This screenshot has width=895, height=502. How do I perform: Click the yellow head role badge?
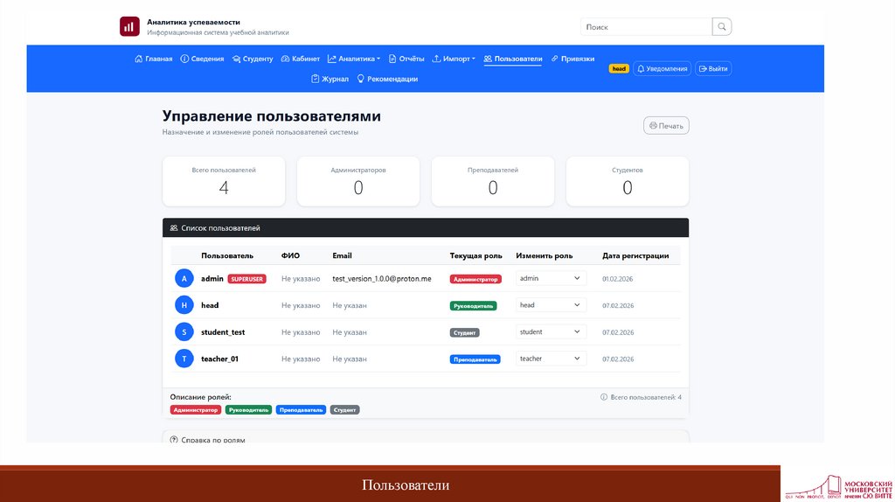click(619, 68)
